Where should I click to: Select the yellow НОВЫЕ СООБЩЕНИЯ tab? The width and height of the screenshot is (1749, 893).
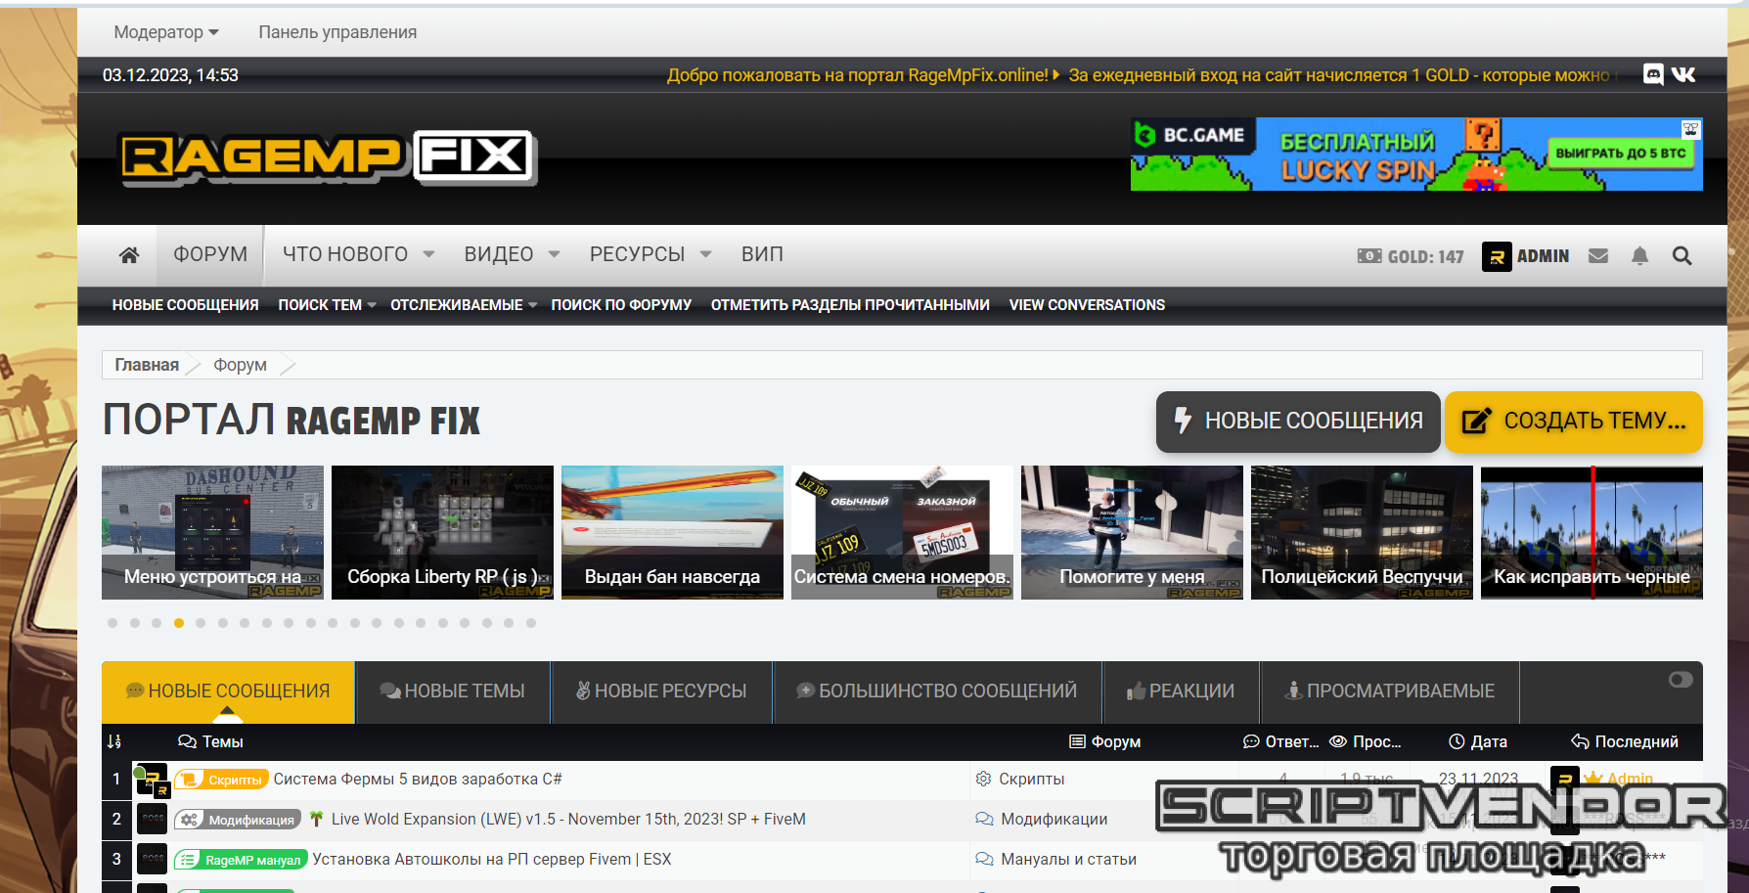click(x=228, y=692)
